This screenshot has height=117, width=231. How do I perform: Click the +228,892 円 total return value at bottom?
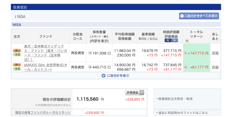click(94, 113)
